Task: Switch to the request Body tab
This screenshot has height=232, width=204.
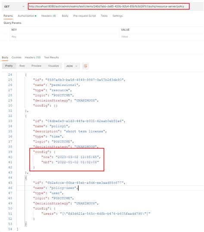Action: tap(65, 16)
